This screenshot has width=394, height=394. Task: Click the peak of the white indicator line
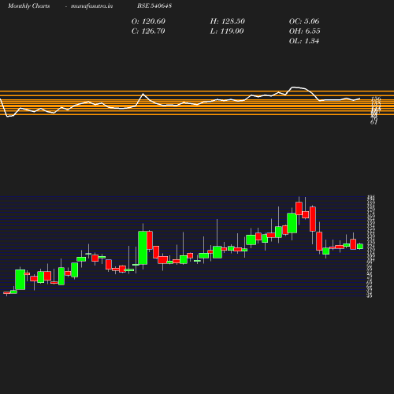click(293, 87)
